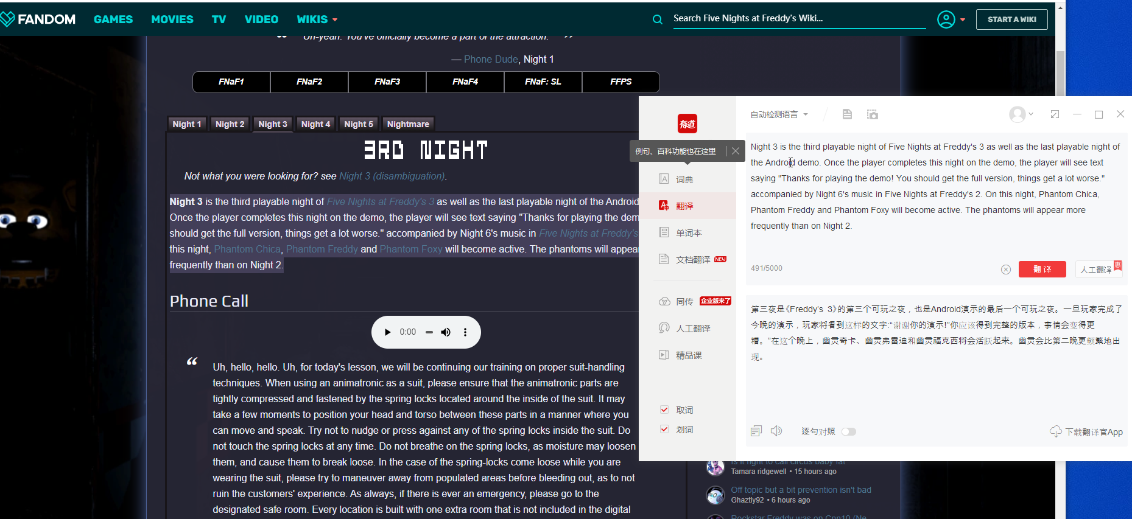Select the FFPS game tab

(620, 82)
